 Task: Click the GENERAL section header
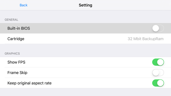click(x=11, y=20)
